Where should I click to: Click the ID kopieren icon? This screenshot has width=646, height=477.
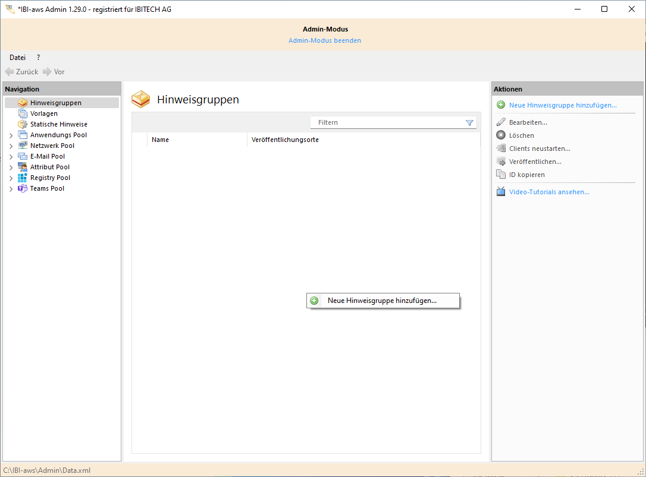point(501,175)
